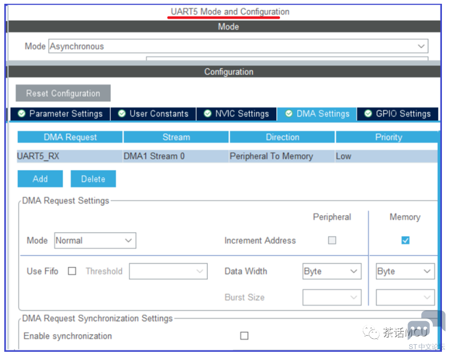Viewport: 450px width, 355px height.
Task: Click the green check icon on GPIO Settings
Action: point(368,113)
